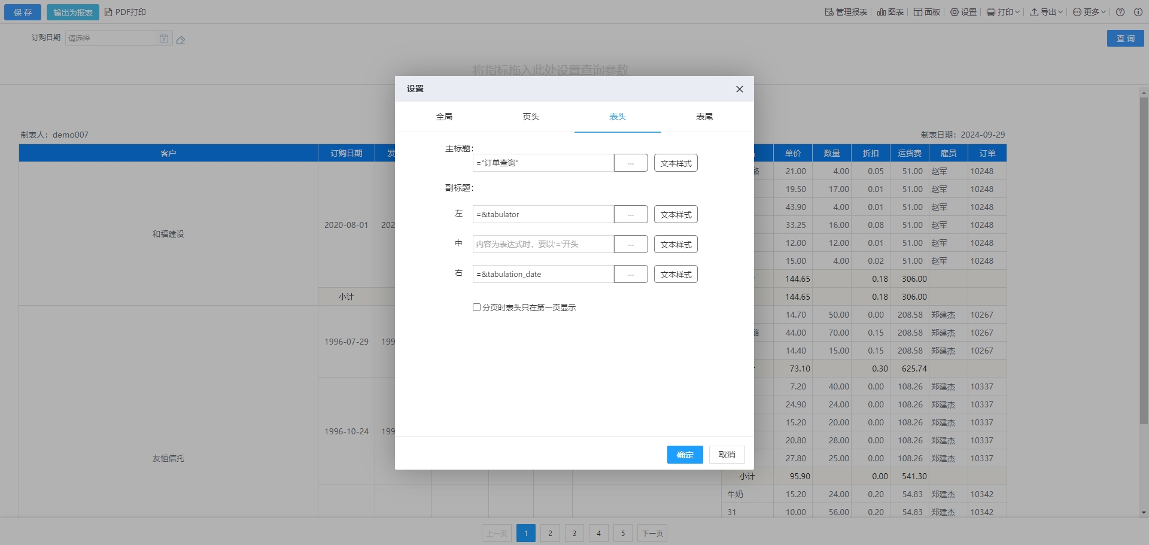1149x545 pixels.
Task: Expand the 导出 dropdown menu
Action: tap(1046, 12)
